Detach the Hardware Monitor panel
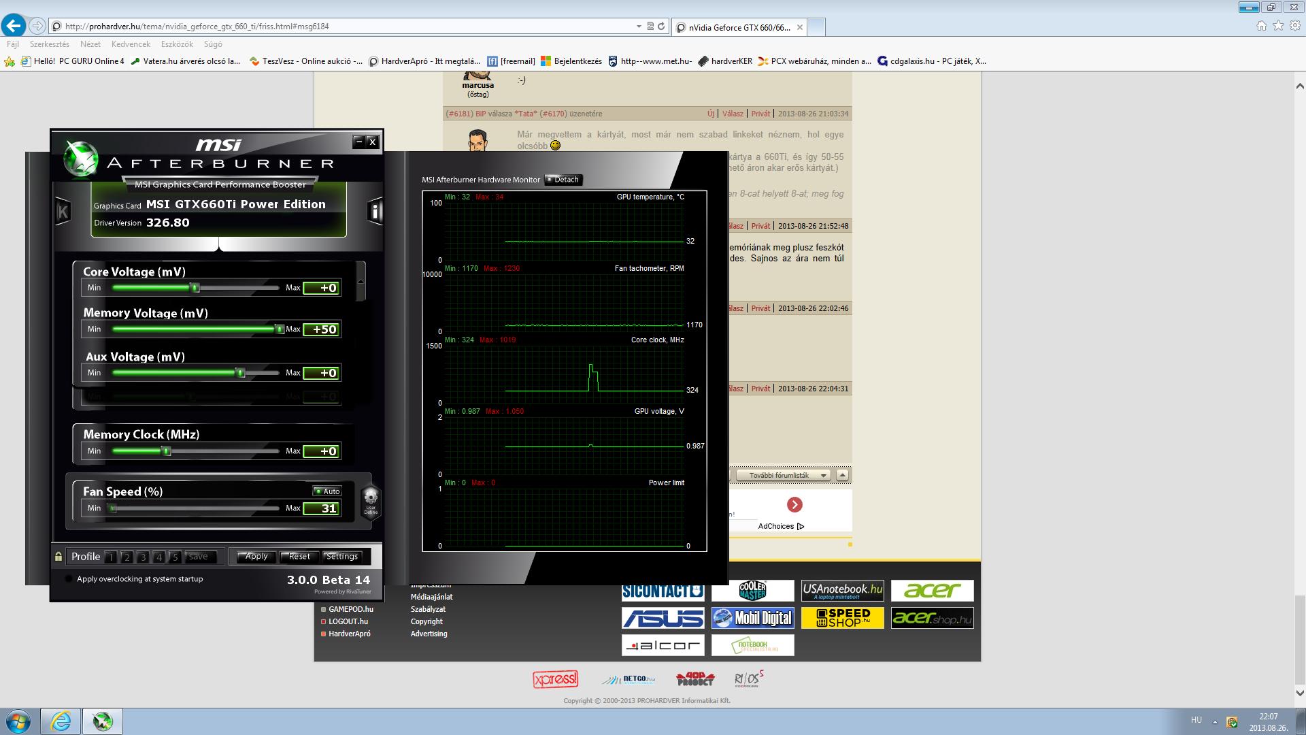Viewport: 1306px width, 735px height. tap(563, 180)
